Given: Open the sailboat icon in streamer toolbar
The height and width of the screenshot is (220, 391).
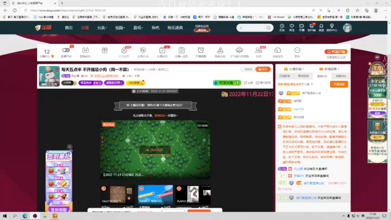Looking at the screenshot, I should coord(220,52).
